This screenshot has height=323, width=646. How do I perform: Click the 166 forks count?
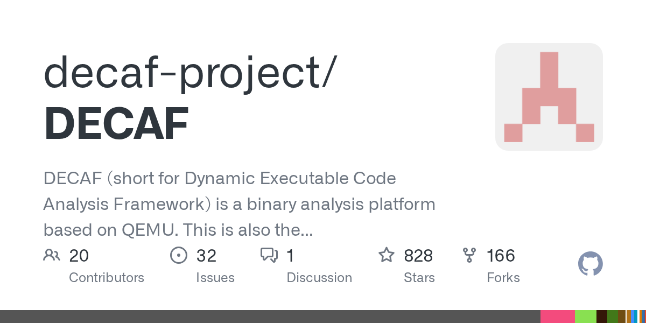[501, 255]
